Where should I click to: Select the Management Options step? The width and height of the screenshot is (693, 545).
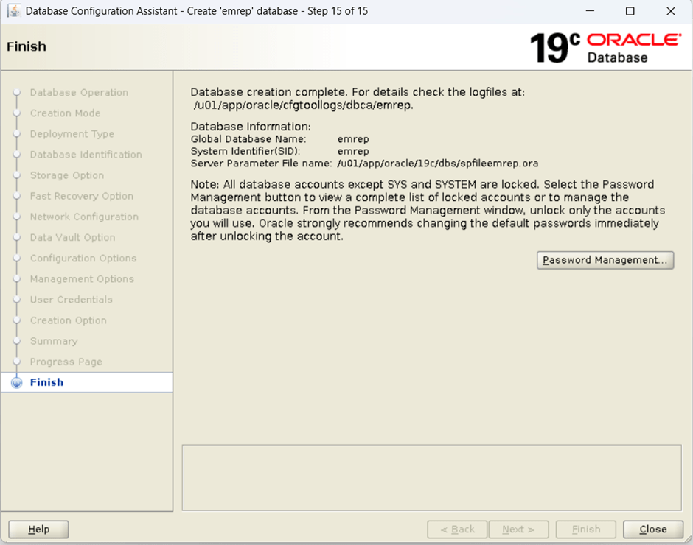point(82,279)
